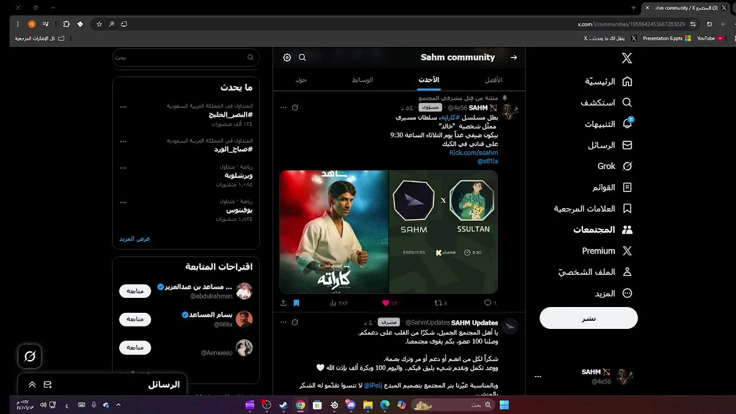This screenshot has height=414, width=736.
Task: Open the @s61ls mention
Action: 488,162
